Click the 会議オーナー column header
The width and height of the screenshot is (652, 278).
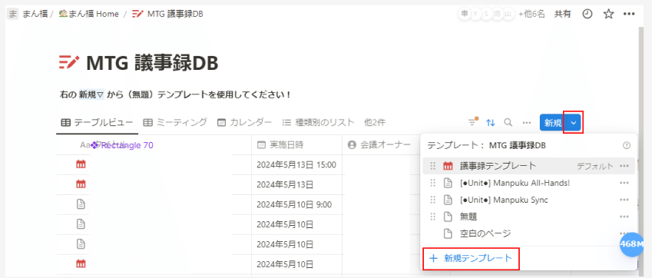382,144
